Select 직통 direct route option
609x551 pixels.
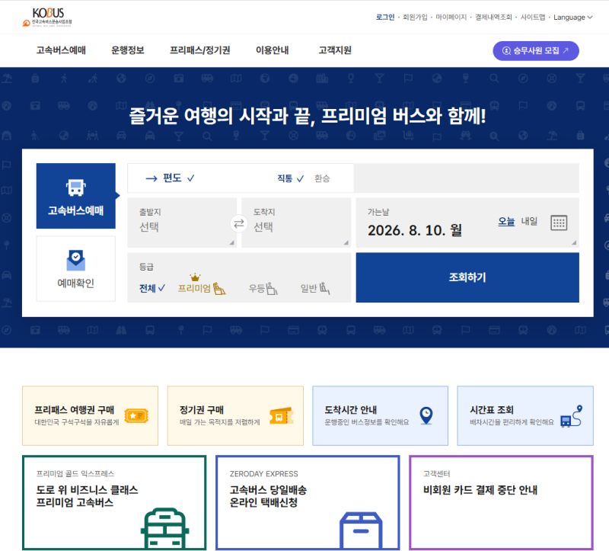(x=290, y=178)
